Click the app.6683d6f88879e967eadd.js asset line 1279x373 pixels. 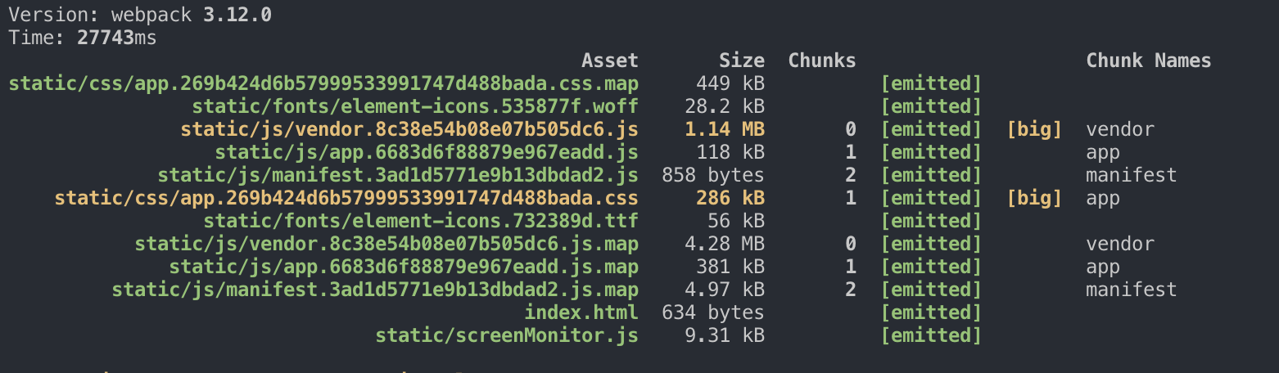(427, 152)
